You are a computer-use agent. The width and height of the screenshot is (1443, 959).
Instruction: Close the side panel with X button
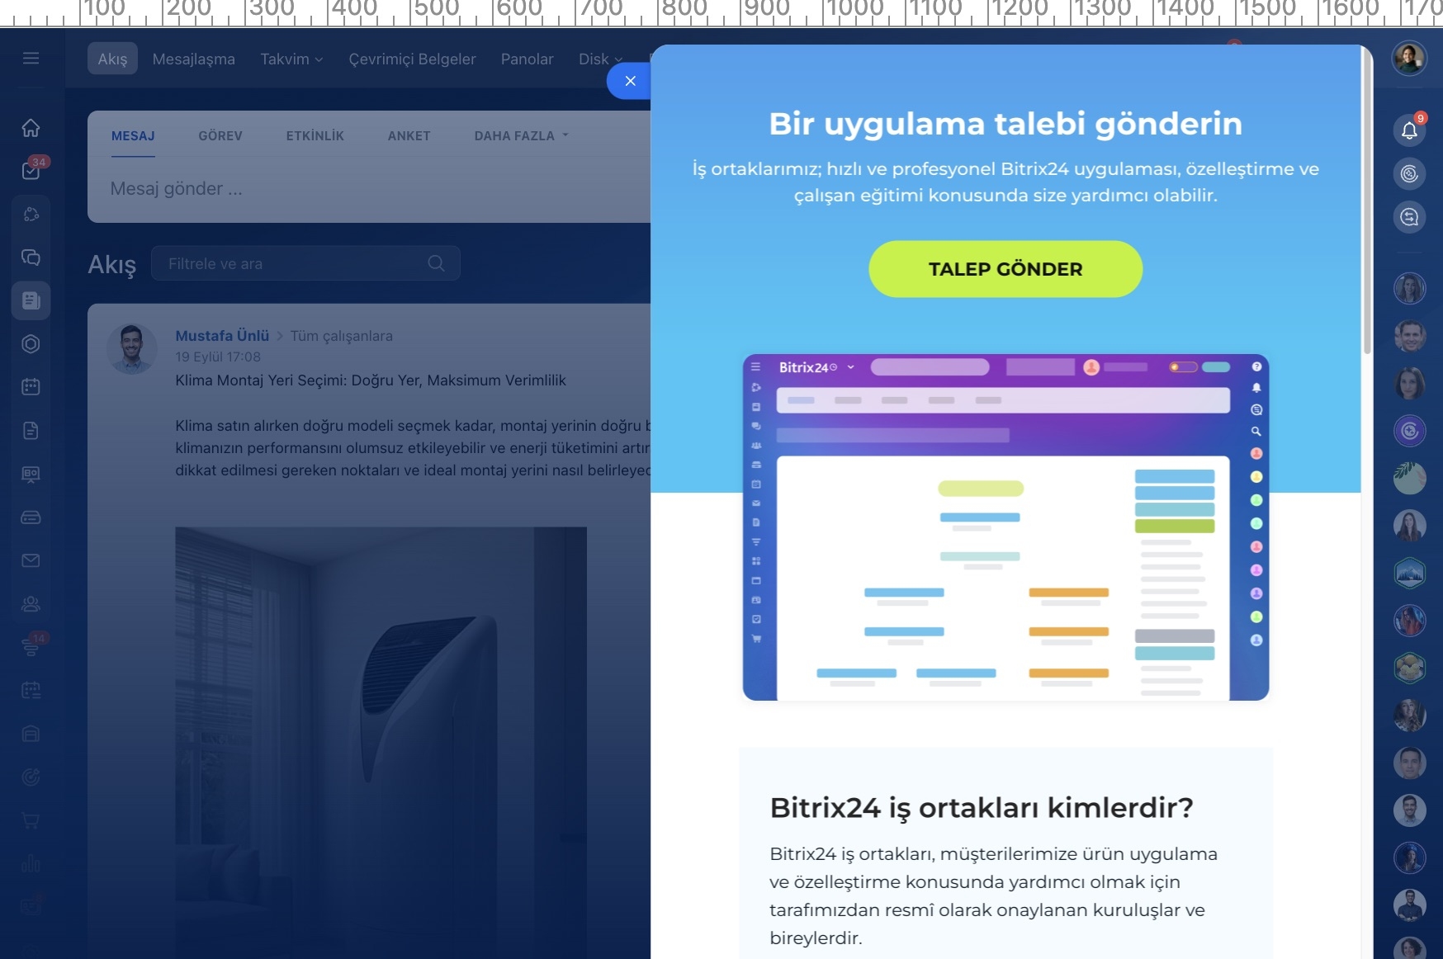tap(630, 81)
